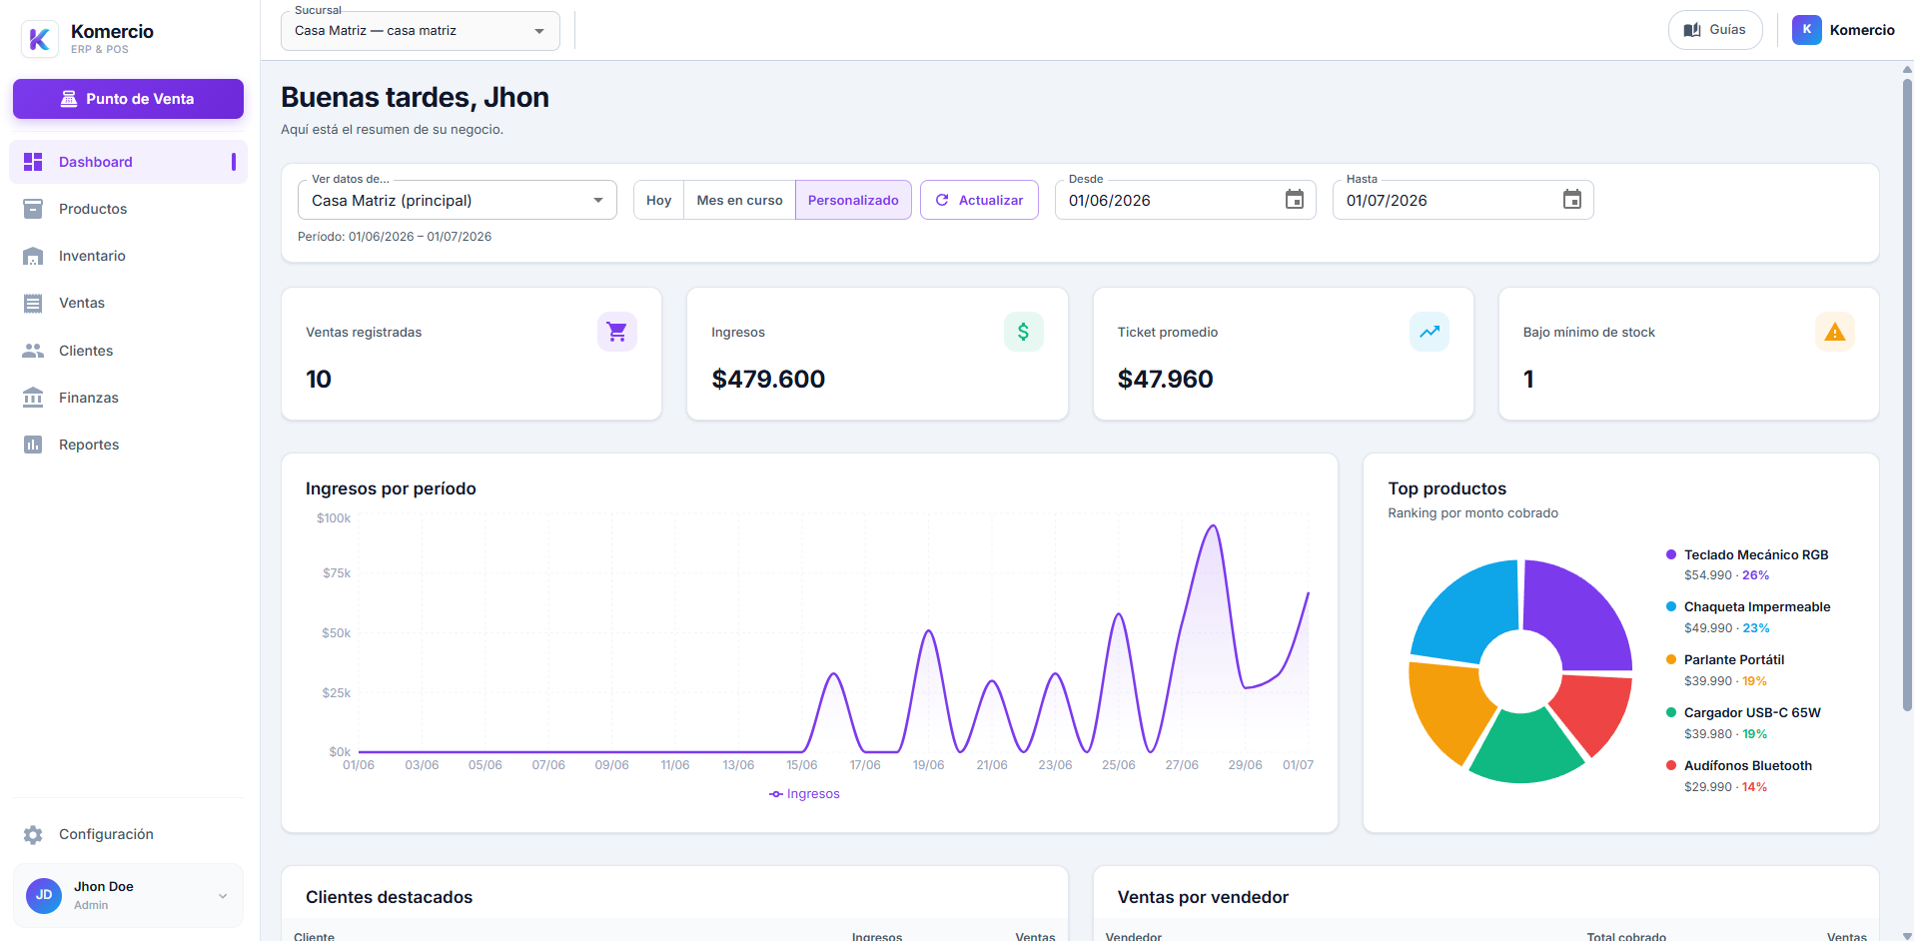Click the Inventario warehouse icon
This screenshot has height=941, width=1914.
[x=33, y=256]
